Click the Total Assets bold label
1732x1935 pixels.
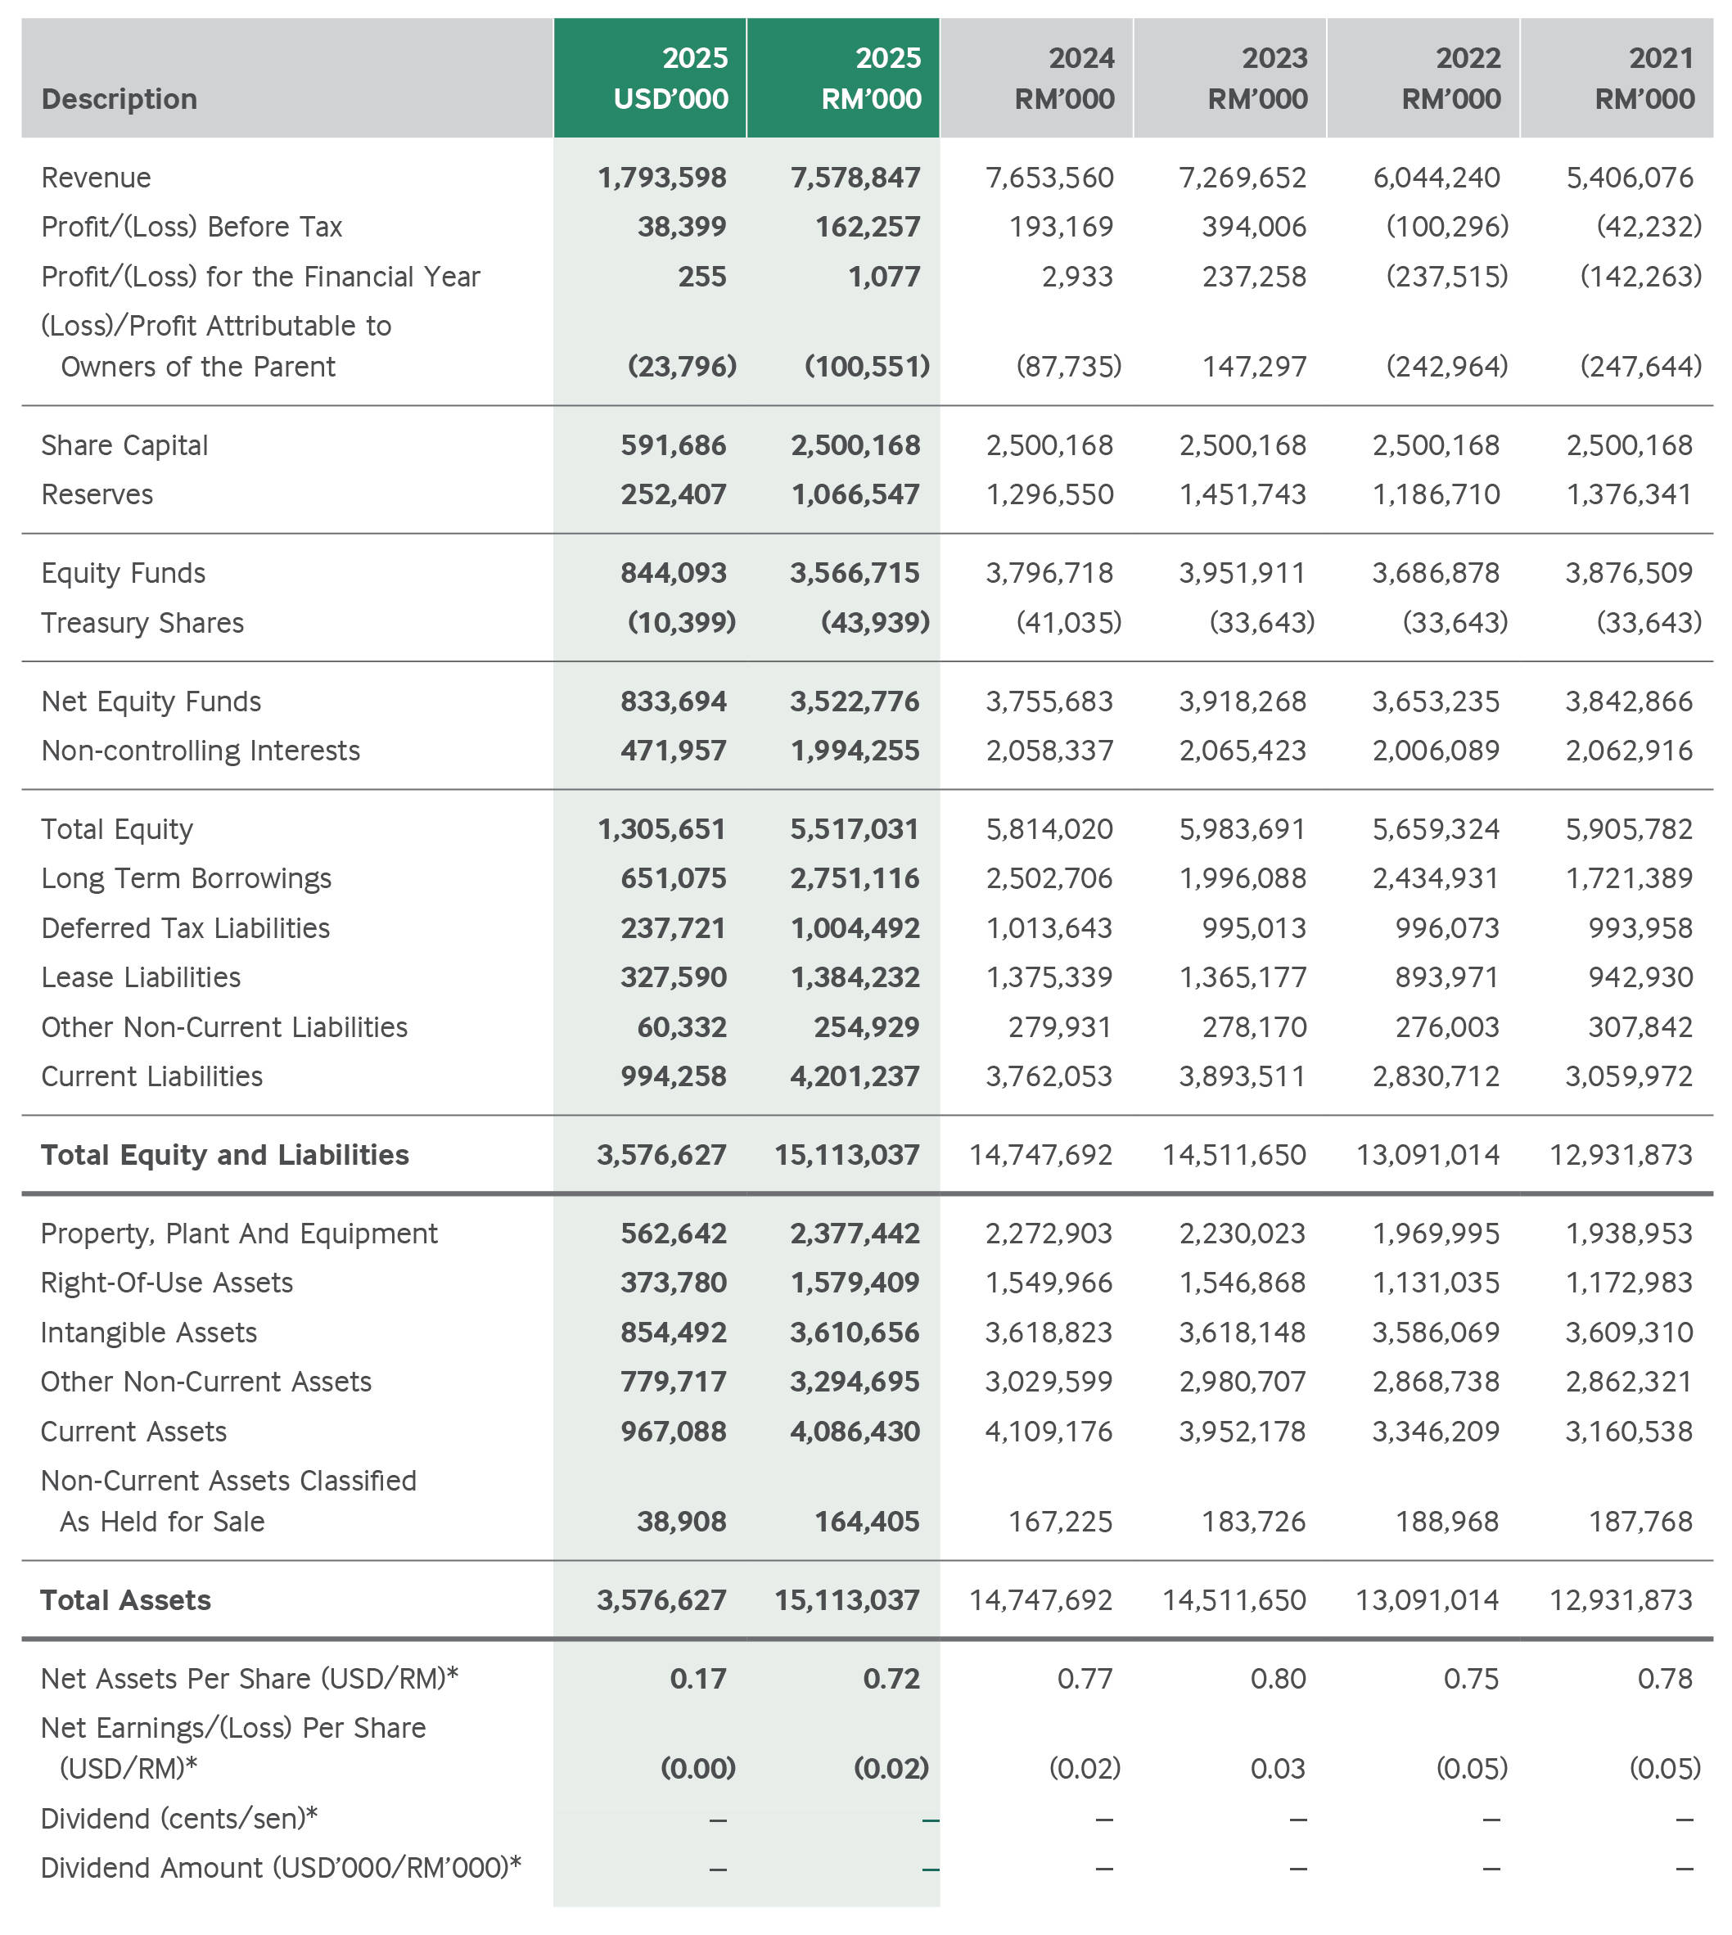pyautogui.click(x=125, y=1600)
